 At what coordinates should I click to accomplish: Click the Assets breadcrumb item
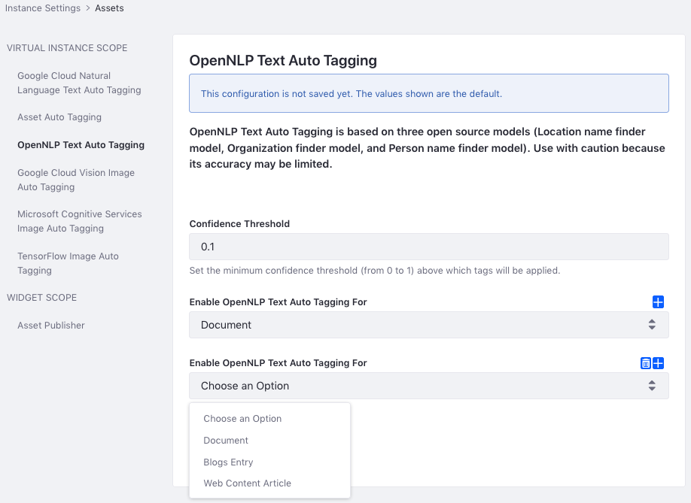tap(109, 8)
